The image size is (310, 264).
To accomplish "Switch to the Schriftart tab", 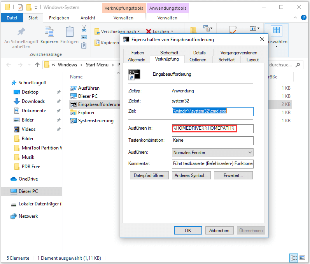I will click(x=227, y=60).
